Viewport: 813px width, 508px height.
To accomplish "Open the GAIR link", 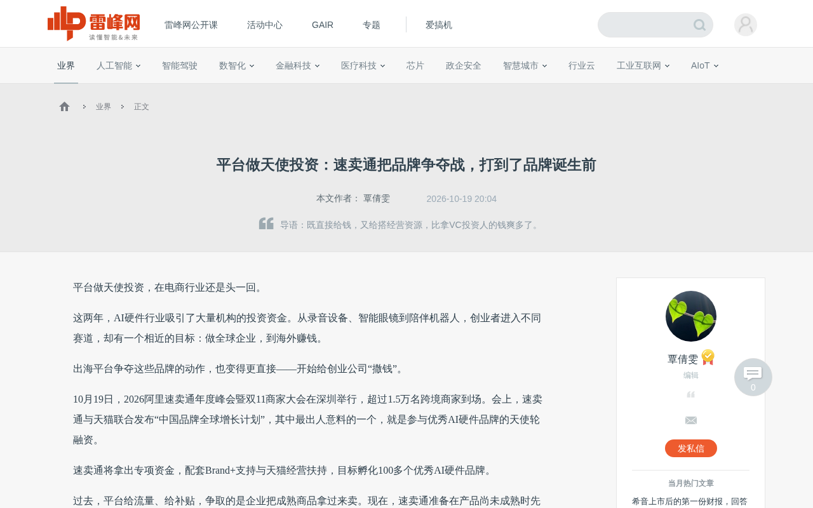I will point(323,25).
